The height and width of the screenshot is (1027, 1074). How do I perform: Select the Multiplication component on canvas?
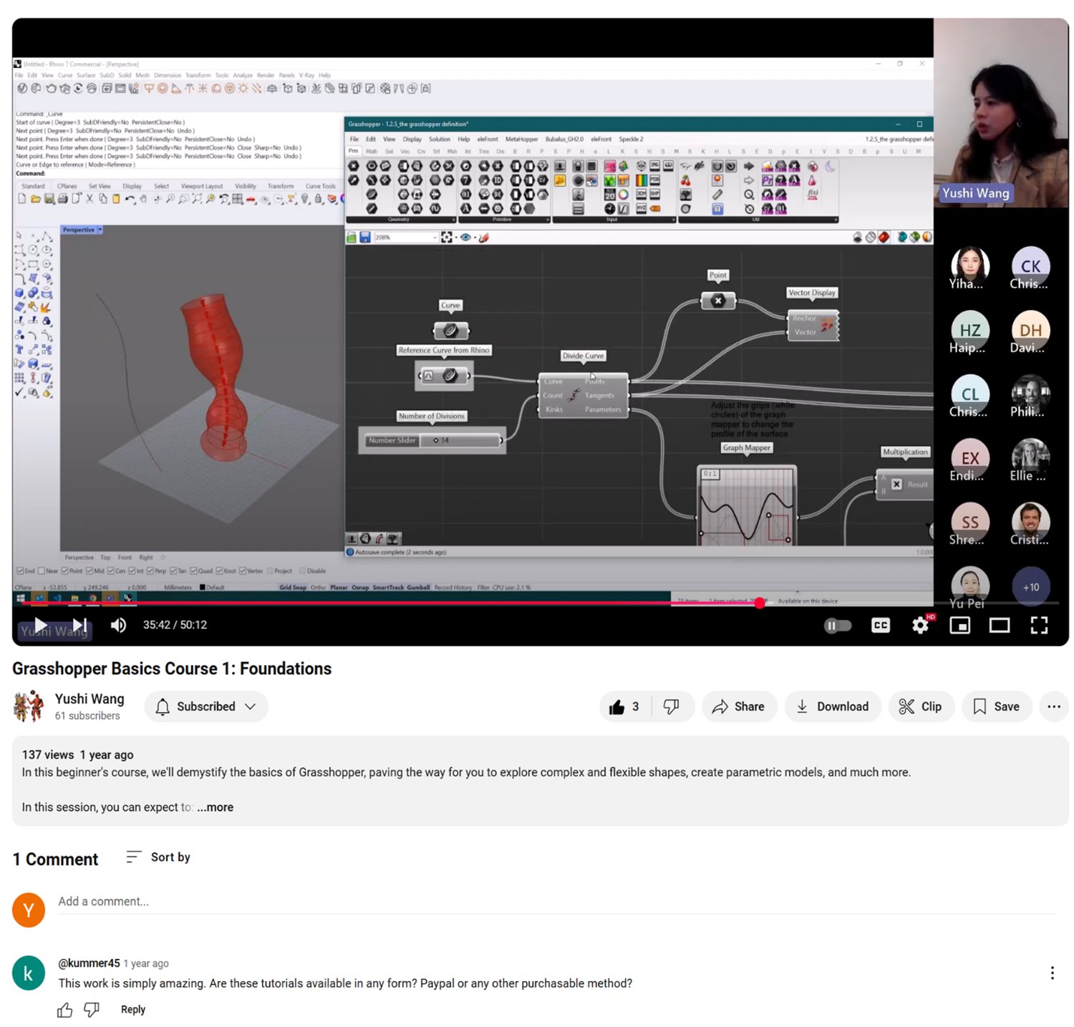pos(904,485)
